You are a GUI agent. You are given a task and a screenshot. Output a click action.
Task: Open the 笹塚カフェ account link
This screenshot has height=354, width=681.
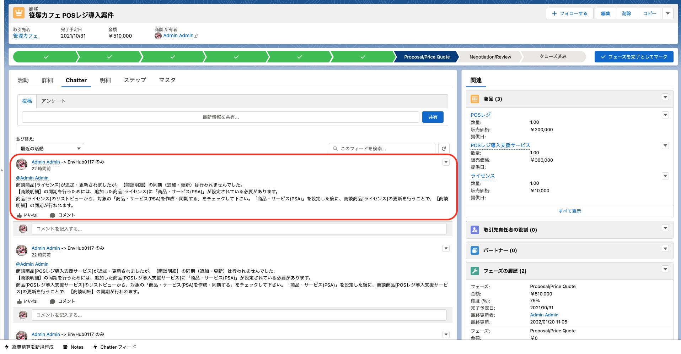pos(25,36)
